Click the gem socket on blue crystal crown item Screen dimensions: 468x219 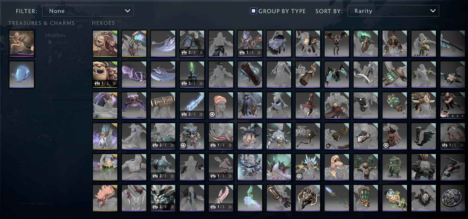[x=299, y=176]
